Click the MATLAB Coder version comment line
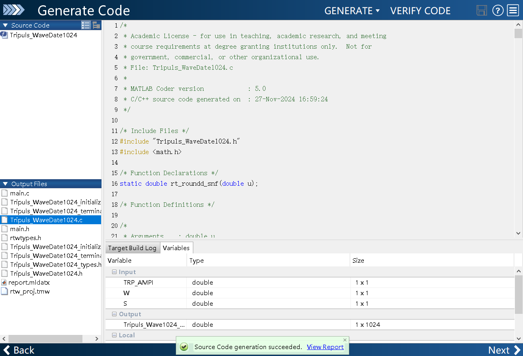 tap(195, 89)
